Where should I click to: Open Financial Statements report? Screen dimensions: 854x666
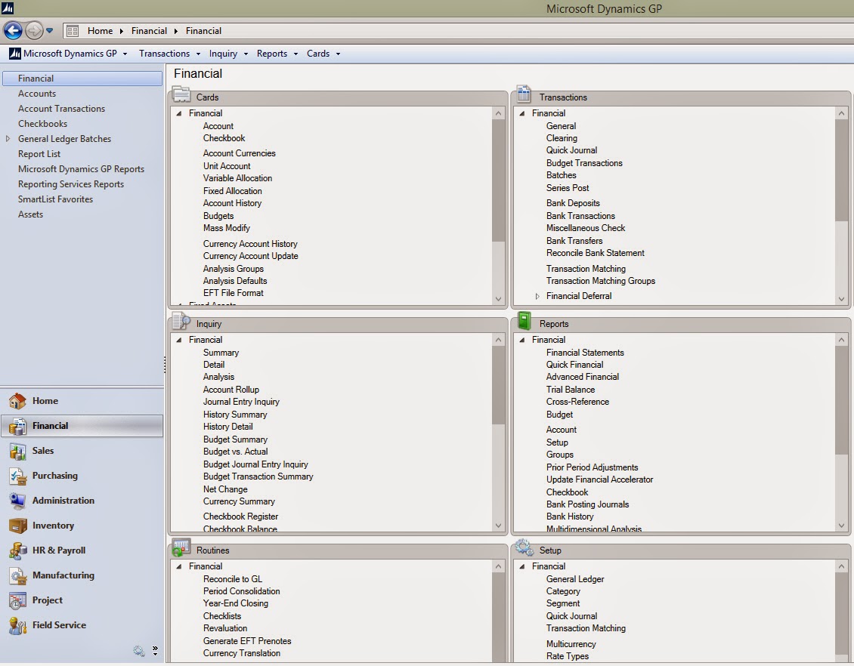coord(585,353)
